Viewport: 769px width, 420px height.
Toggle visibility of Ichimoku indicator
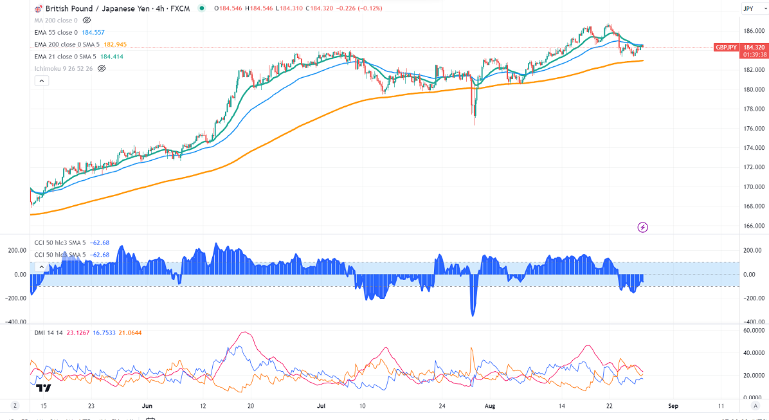(x=102, y=69)
